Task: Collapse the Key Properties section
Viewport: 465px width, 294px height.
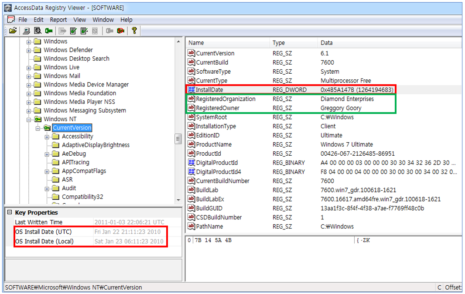Action: point(10,212)
